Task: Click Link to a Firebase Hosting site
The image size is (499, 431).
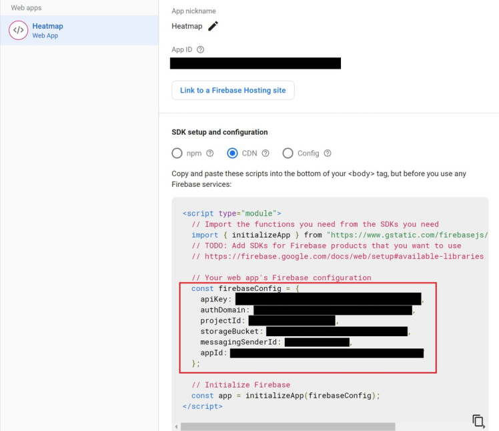Action: 233,90
